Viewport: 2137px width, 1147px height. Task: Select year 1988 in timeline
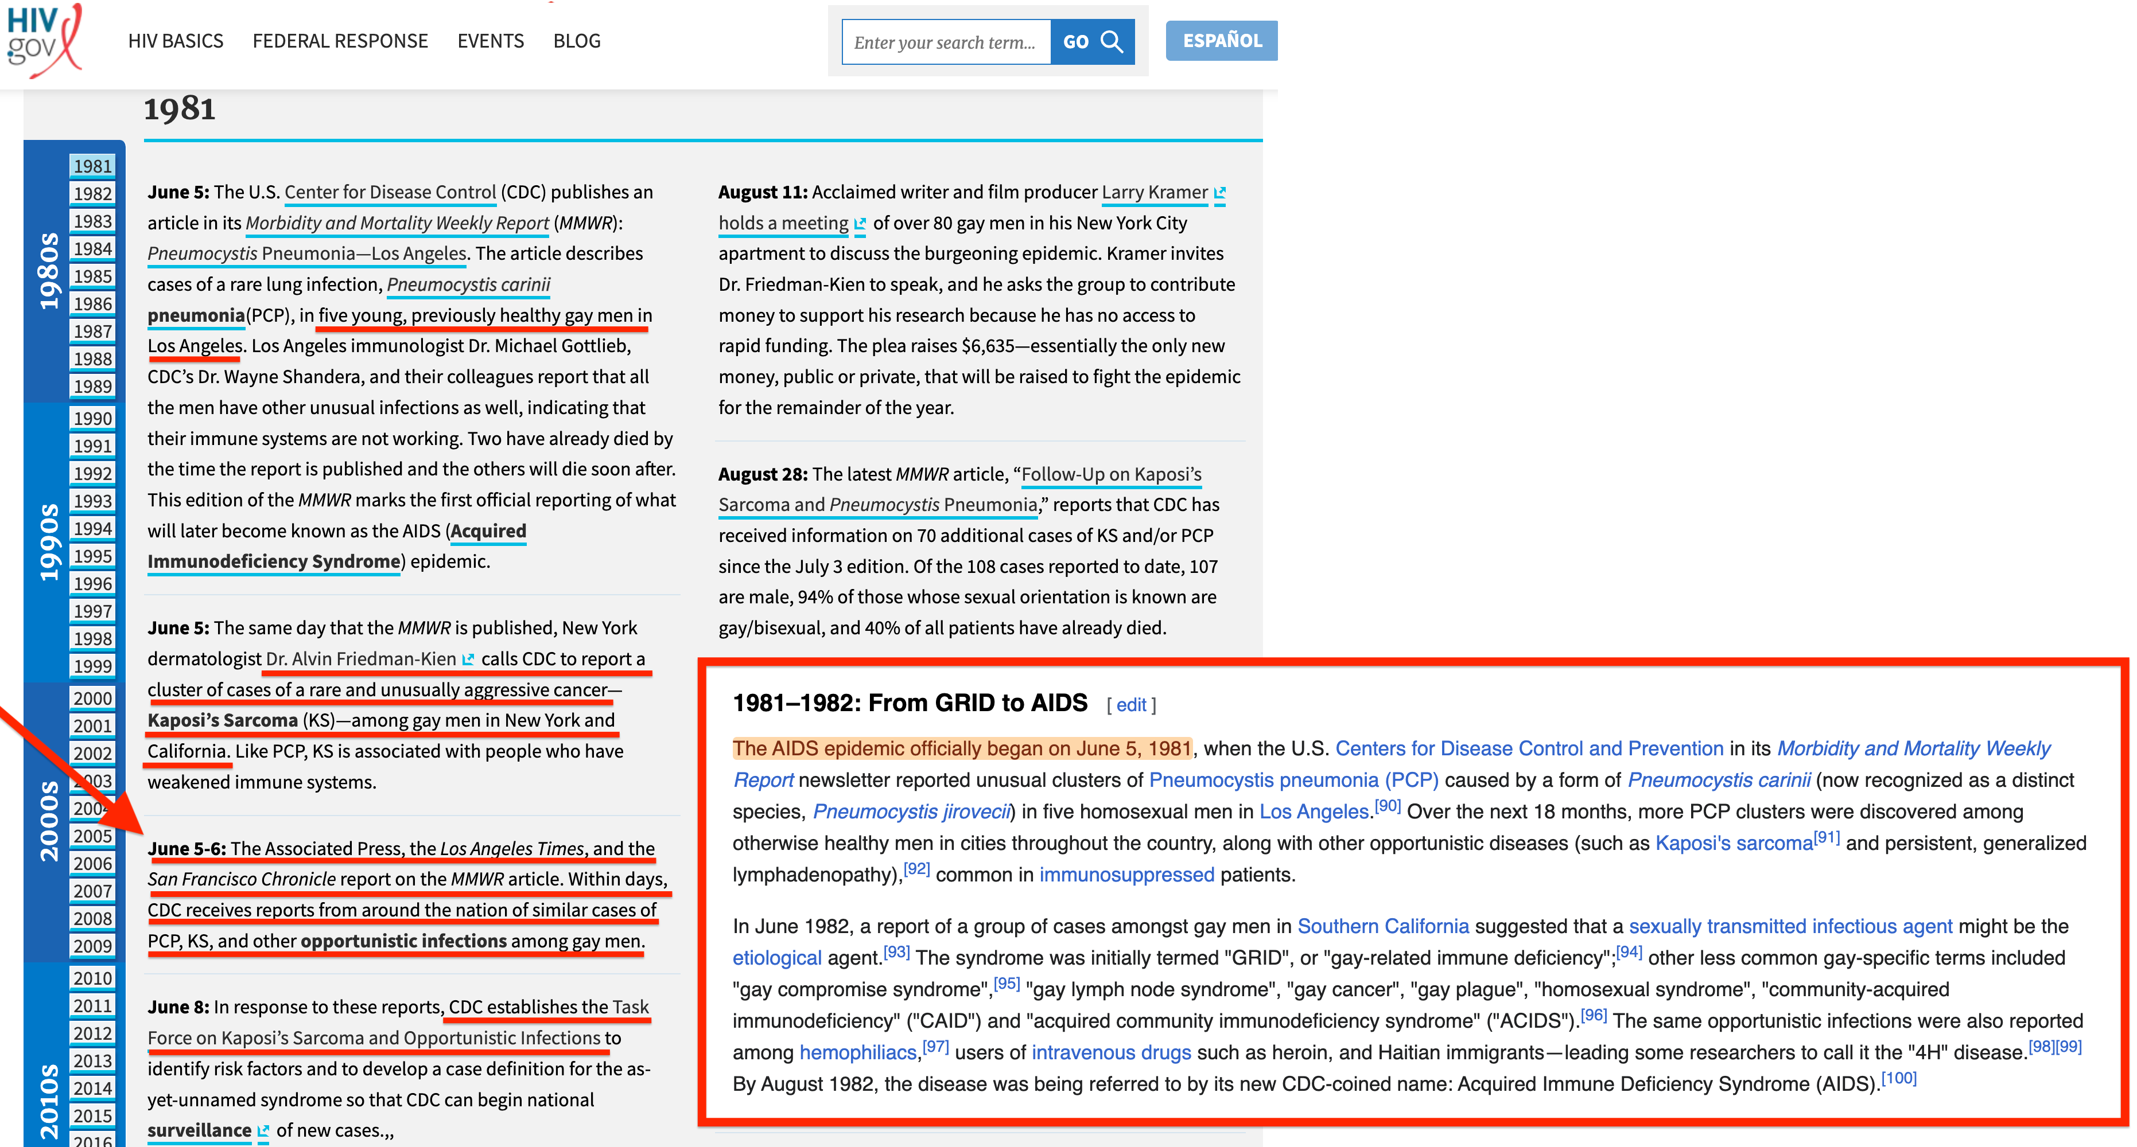[92, 359]
